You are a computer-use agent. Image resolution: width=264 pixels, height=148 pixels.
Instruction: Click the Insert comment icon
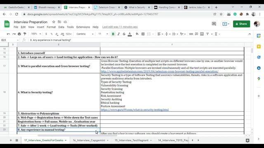coord(196,34)
